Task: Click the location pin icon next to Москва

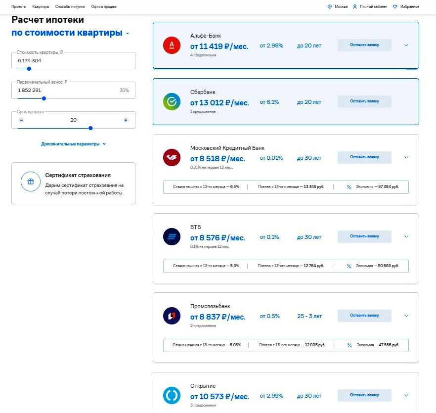Action: click(330, 7)
